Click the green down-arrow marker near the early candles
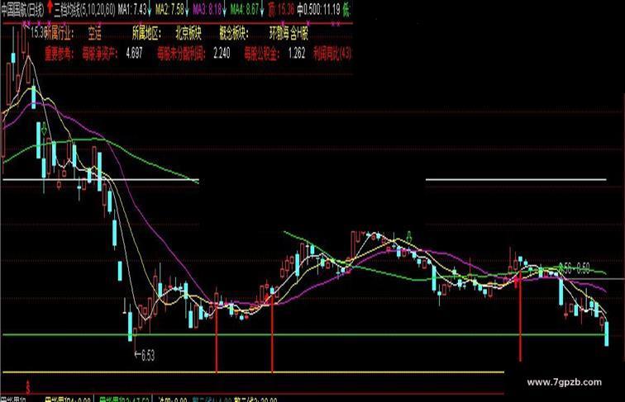This screenshot has height=402, width=625. pyautogui.click(x=44, y=129)
